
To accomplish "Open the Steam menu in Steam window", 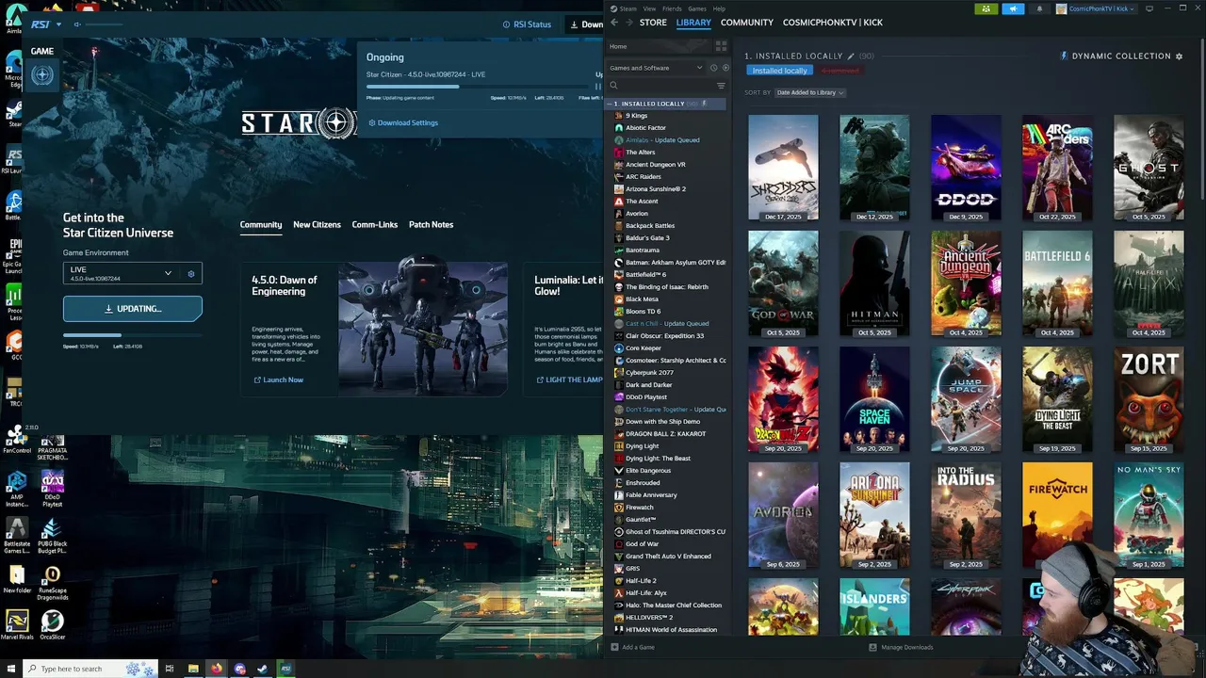I will click(624, 8).
